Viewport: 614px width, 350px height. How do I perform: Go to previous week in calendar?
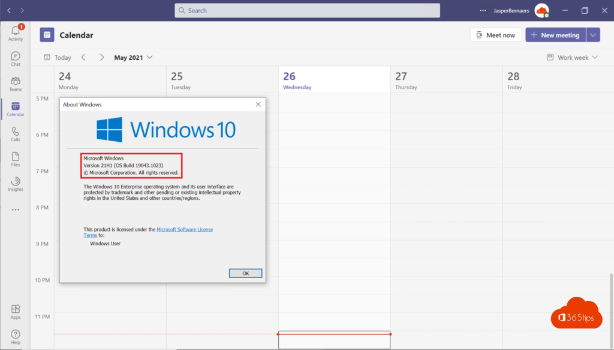click(83, 57)
